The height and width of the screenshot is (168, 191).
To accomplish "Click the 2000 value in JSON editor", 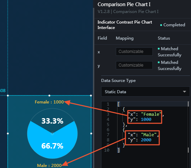I will [x=146, y=140].
